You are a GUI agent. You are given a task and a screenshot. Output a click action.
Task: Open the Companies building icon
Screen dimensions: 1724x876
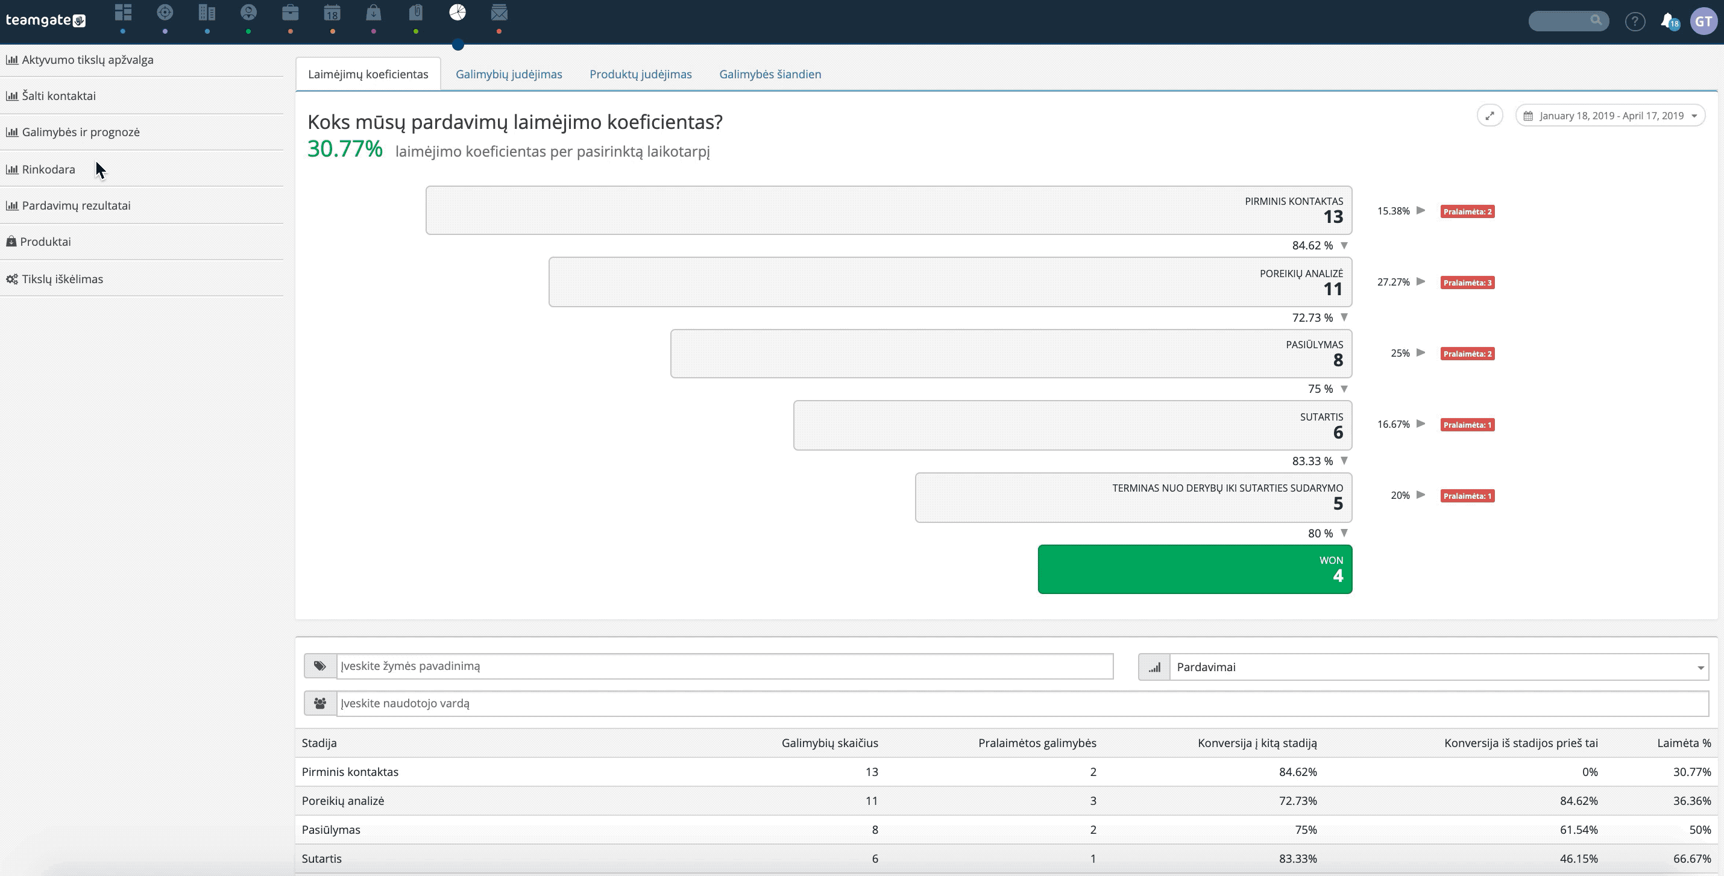coord(207,13)
